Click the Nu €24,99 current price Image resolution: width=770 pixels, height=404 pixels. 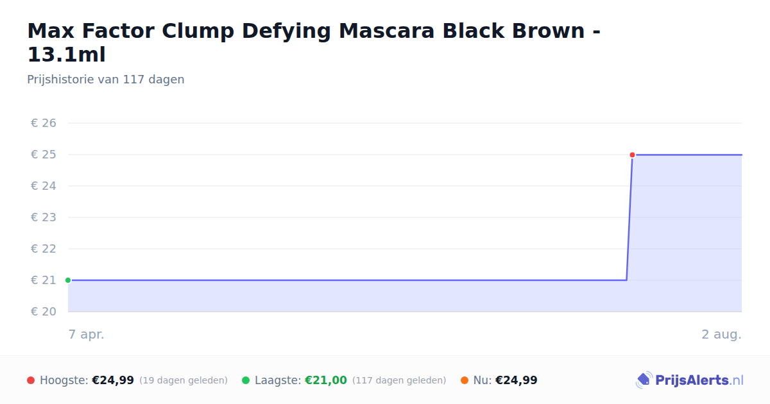coord(516,380)
